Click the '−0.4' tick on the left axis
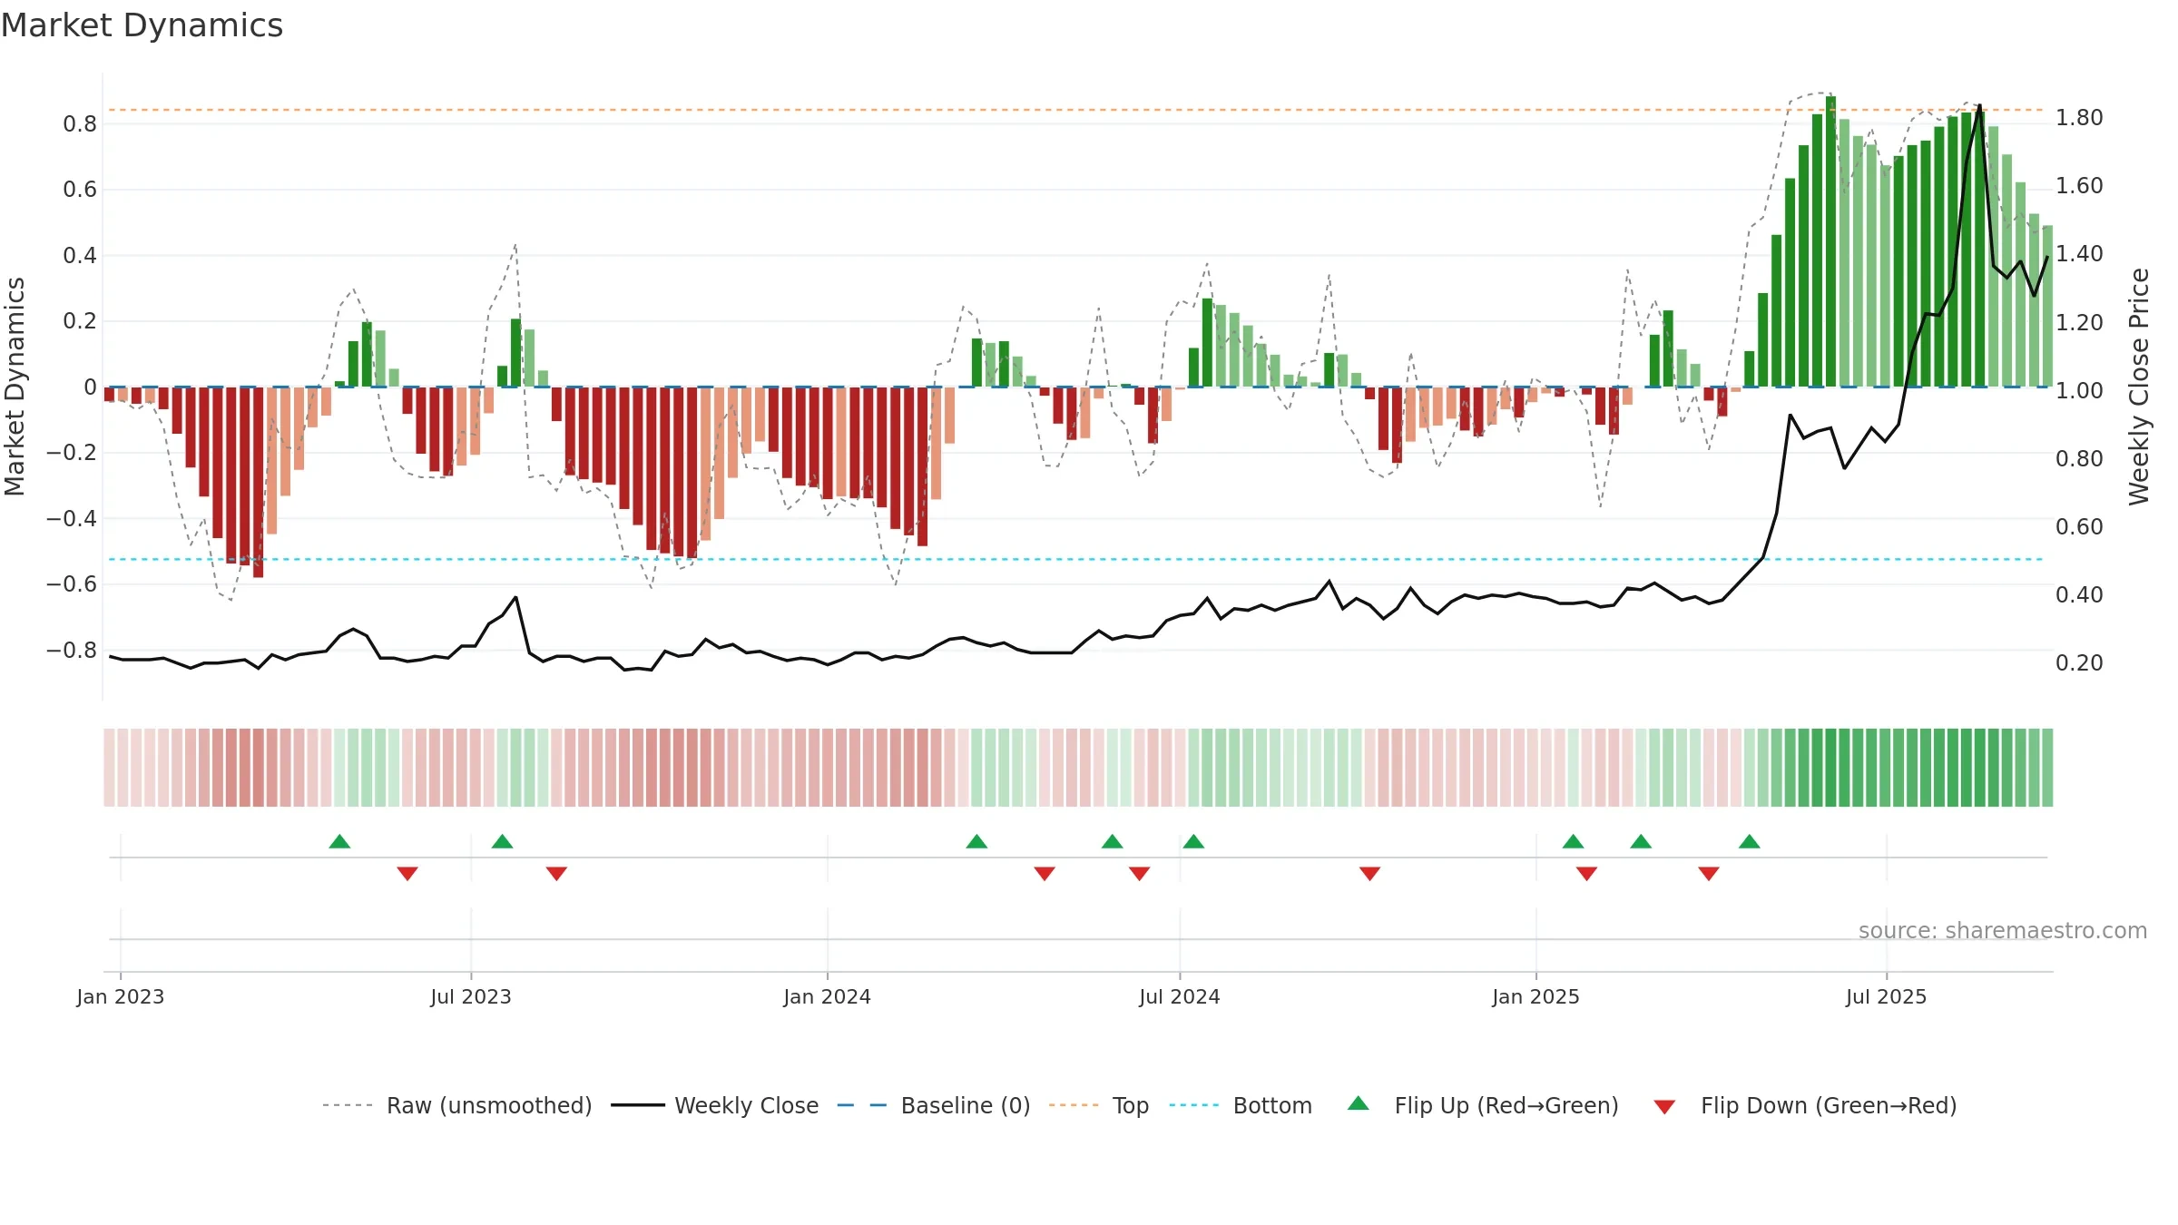The height and width of the screenshot is (1225, 2178). coord(72,518)
